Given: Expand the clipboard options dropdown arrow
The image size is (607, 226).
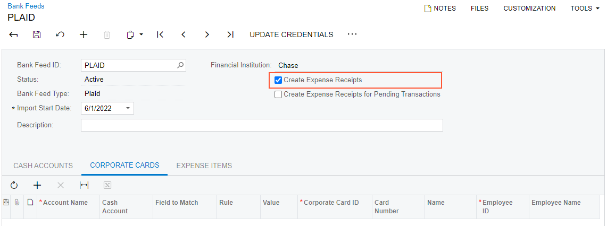Looking at the screenshot, I should [142, 34].
